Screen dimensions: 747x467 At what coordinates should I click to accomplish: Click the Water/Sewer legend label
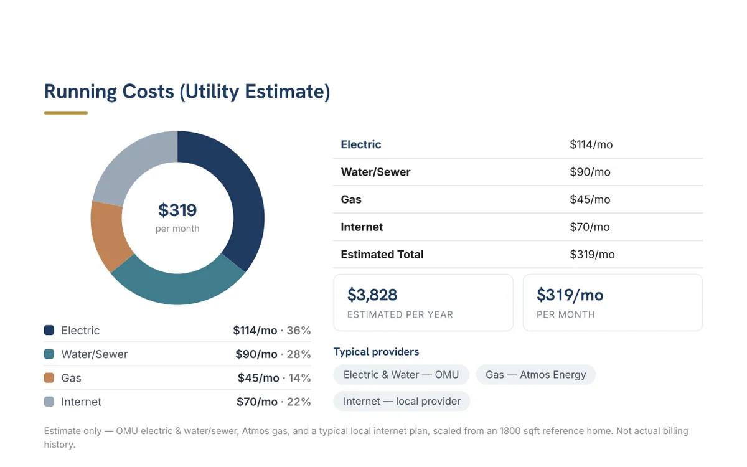coord(95,354)
